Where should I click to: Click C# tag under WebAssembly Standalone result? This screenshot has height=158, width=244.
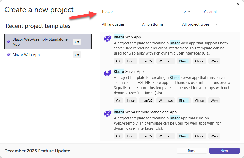click(118, 136)
